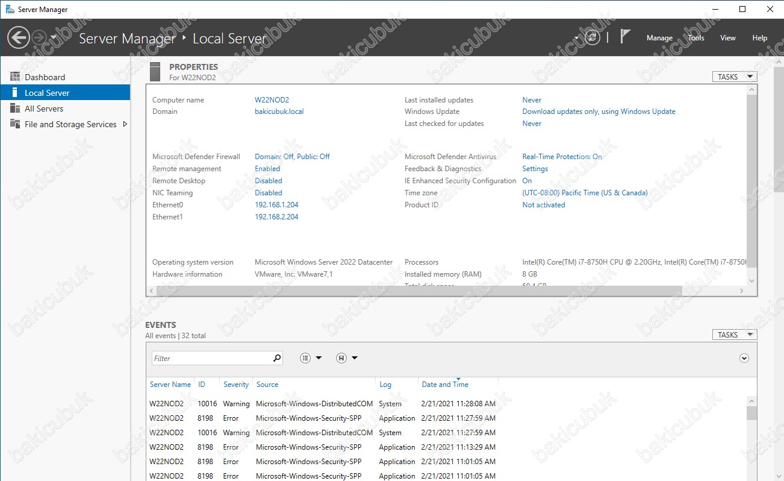Open Firewall setting Domain: Off, Public: Off
Image resolution: width=784 pixels, height=481 pixels.
(292, 157)
